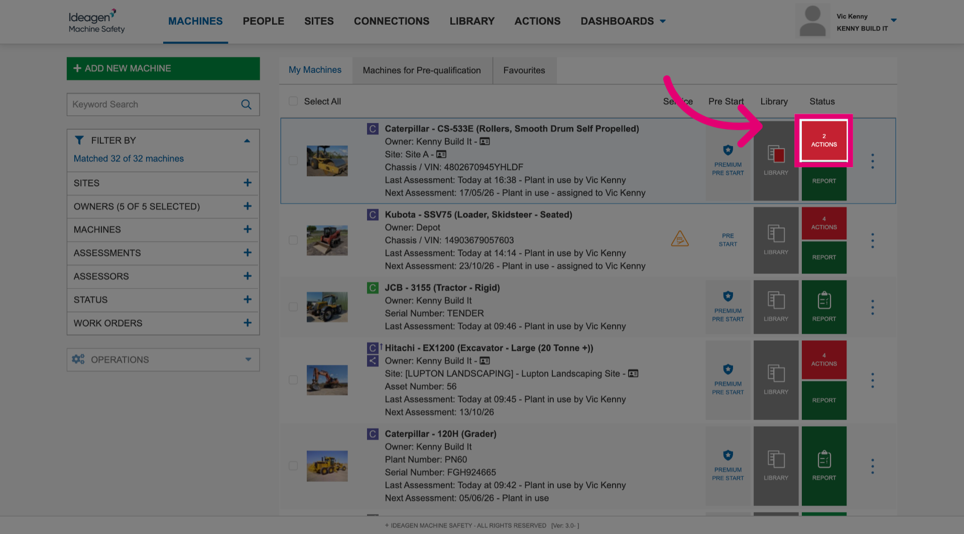Open Library for Hitachi EX1200
Screen dimensions: 964x534
point(776,380)
